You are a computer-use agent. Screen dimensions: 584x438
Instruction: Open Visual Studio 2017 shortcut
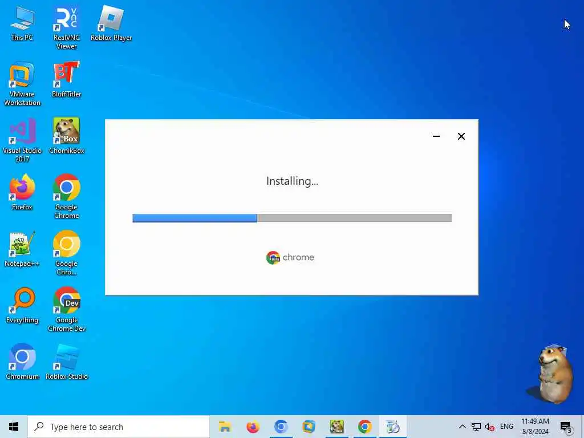tap(22, 140)
